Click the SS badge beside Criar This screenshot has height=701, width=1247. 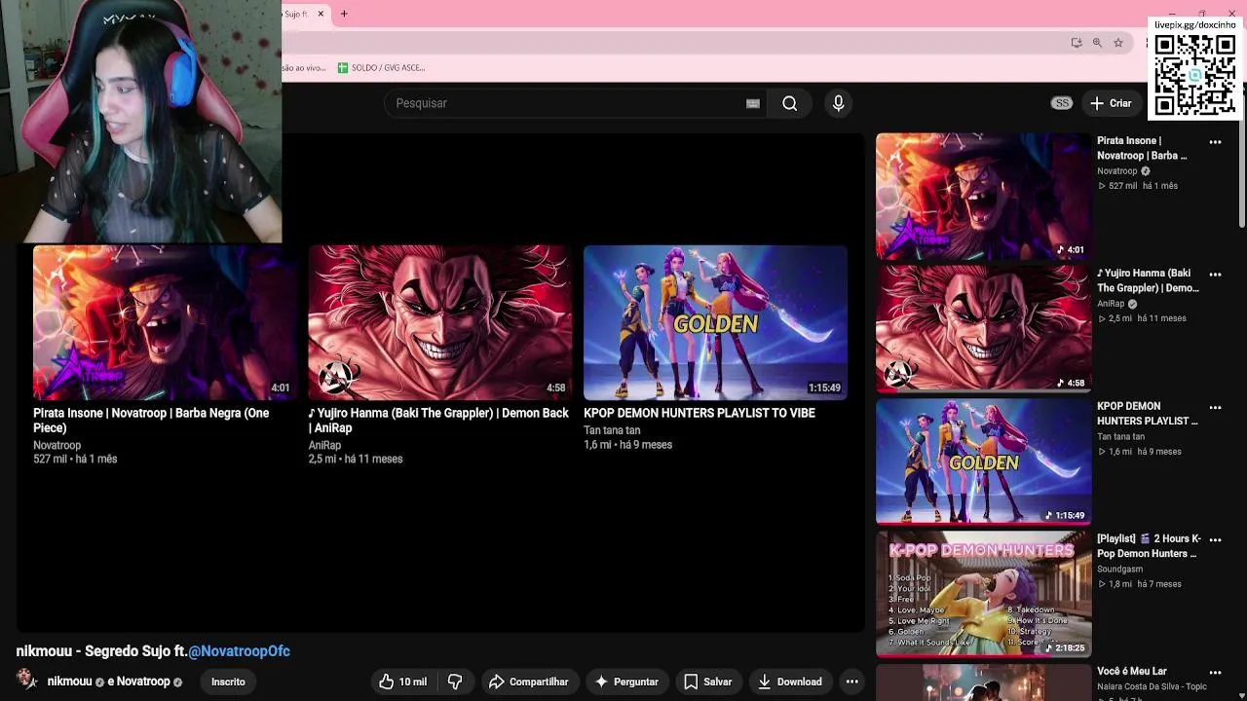[x=1062, y=103]
